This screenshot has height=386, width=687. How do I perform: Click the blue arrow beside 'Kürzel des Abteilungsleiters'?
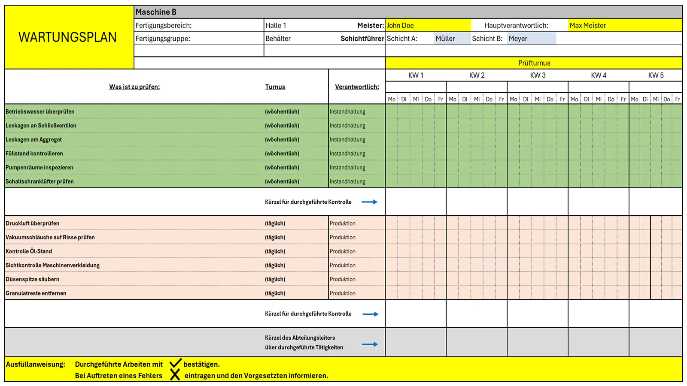click(x=370, y=344)
